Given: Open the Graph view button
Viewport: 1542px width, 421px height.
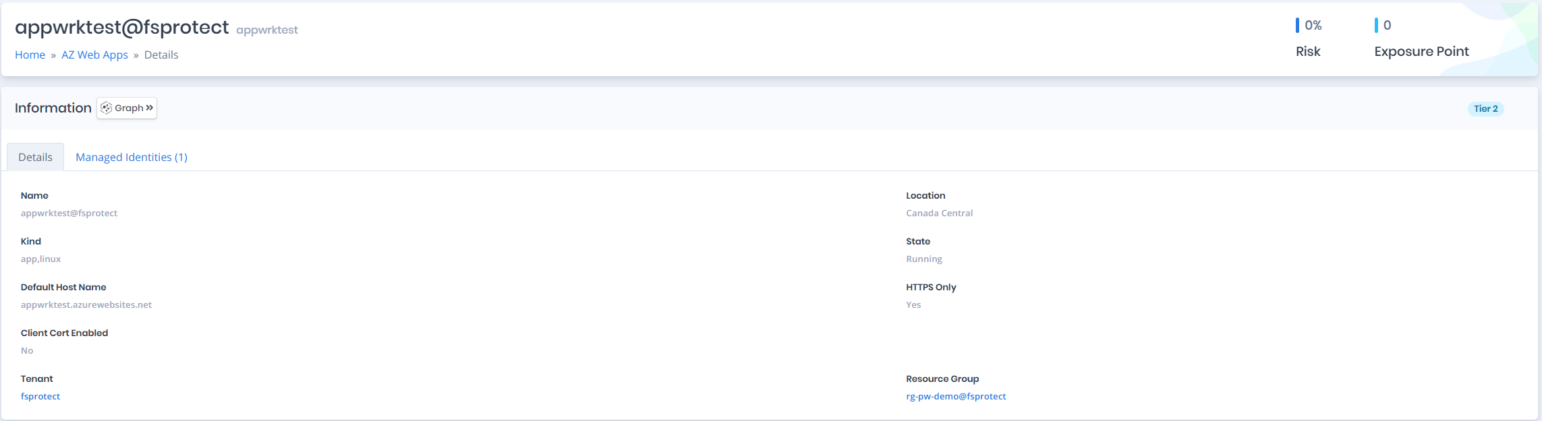Looking at the screenshot, I should [127, 108].
